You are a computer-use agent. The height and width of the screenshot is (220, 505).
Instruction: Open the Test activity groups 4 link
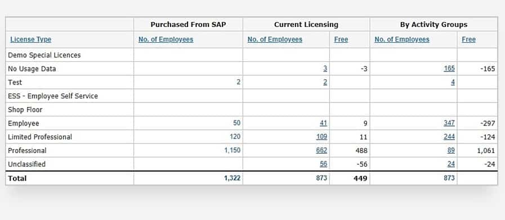click(x=453, y=82)
